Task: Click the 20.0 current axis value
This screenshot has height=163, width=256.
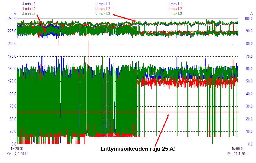Action: (x=249, y=119)
